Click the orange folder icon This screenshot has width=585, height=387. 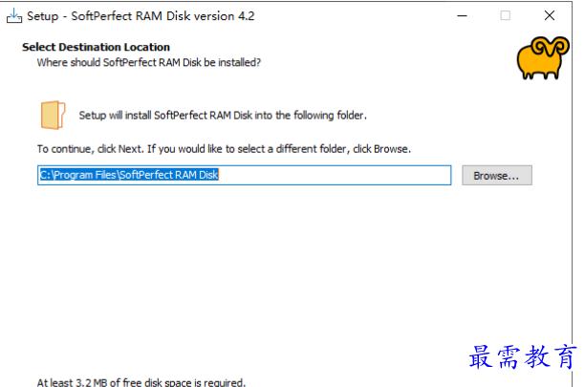point(53,115)
